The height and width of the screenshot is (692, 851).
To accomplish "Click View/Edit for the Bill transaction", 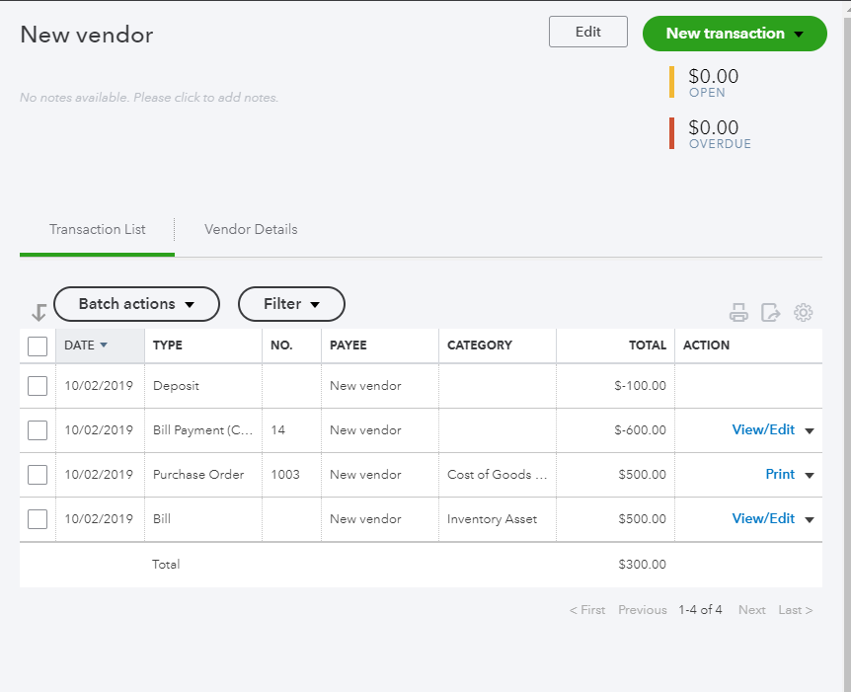I will click(x=763, y=519).
